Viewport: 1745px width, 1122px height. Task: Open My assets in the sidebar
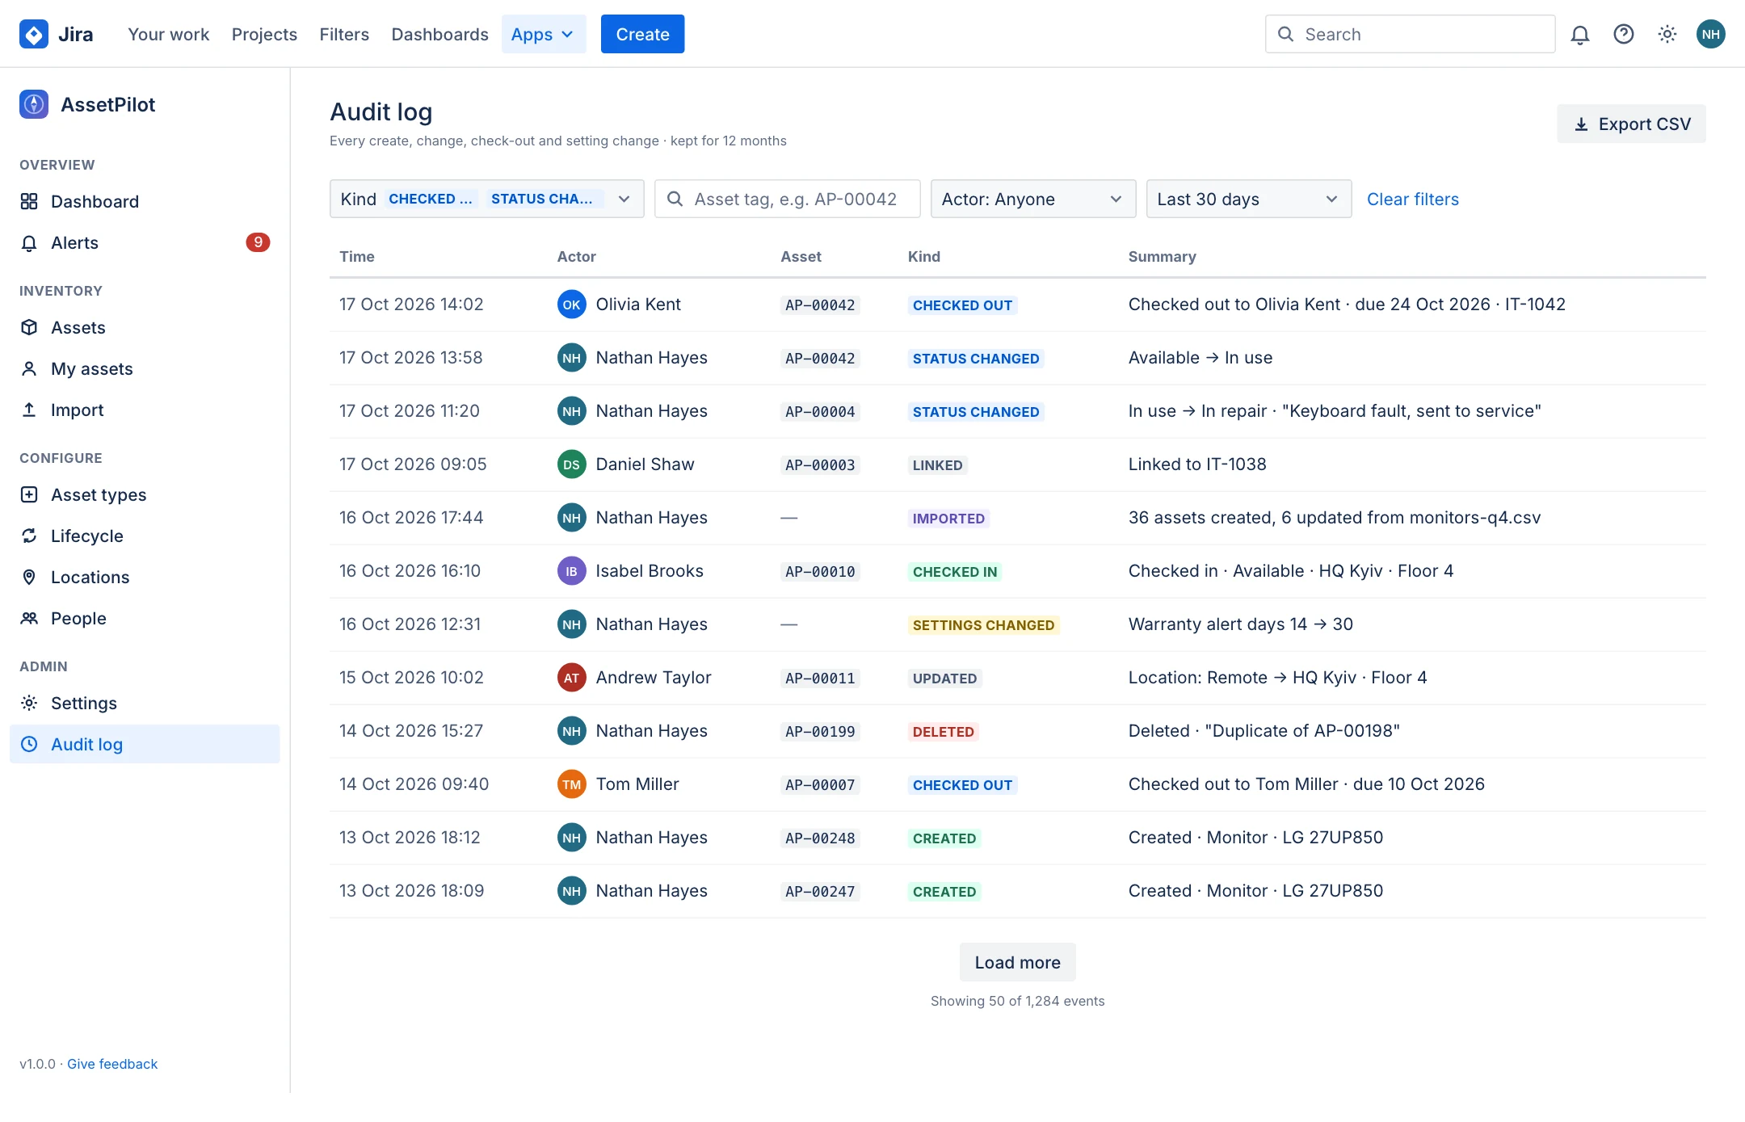(x=145, y=368)
